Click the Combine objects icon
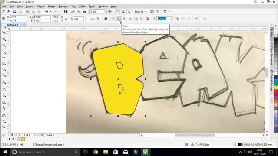278x156 pixels. click(x=106, y=19)
